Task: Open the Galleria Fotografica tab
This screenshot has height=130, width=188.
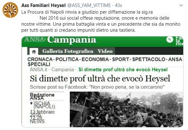Action: pos(68,51)
